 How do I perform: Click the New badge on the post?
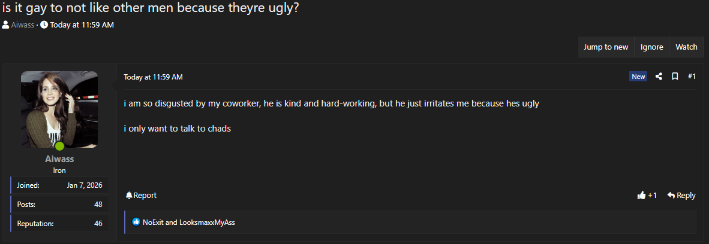pos(638,77)
